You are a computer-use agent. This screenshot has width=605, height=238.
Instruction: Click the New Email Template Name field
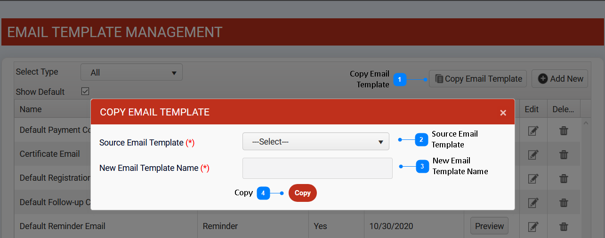pos(317,168)
